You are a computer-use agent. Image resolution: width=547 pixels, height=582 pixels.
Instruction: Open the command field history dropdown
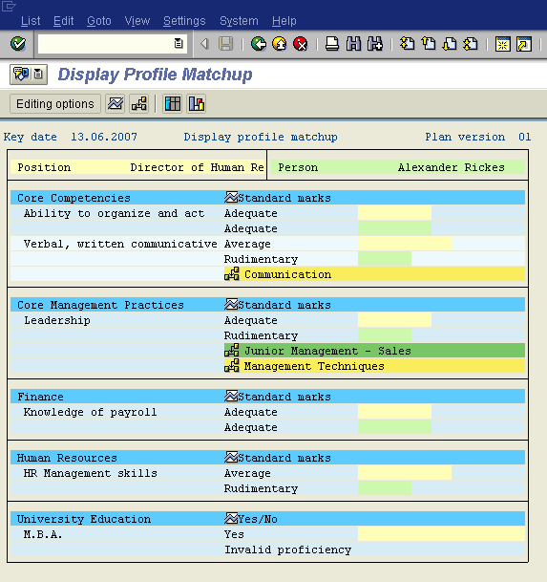tap(179, 43)
